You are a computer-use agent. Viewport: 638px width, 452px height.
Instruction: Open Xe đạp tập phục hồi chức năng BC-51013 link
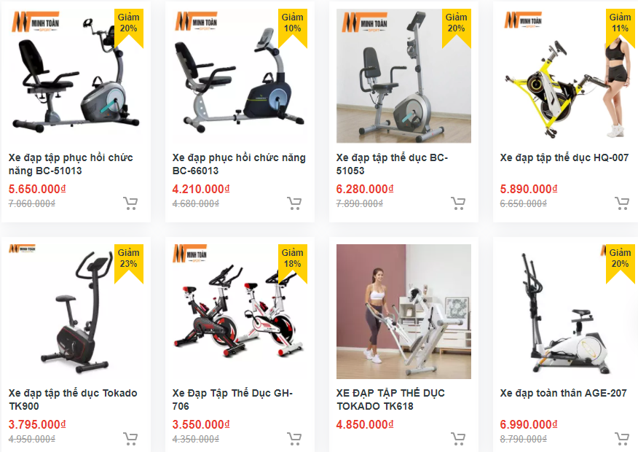click(x=71, y=164)
